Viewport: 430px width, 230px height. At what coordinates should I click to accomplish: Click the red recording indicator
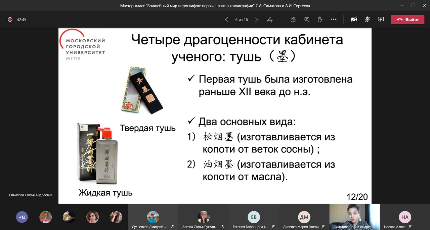click(x=10, y=19)
